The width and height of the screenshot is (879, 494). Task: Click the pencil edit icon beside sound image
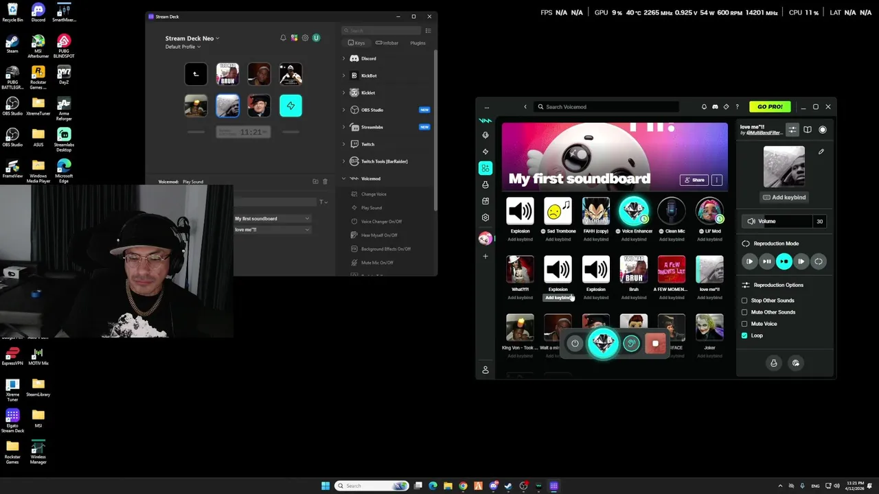(x=821, y=152)
